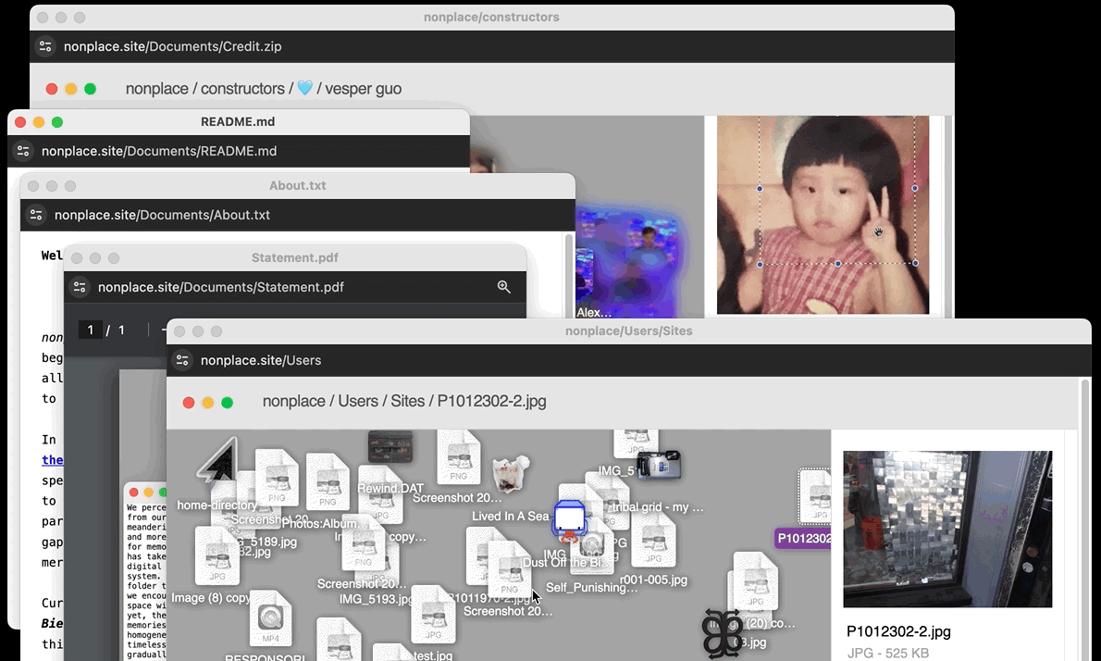Open the Lived In A Sea blue box icon
1101x661 pixels.
click(x=569, y=520)
